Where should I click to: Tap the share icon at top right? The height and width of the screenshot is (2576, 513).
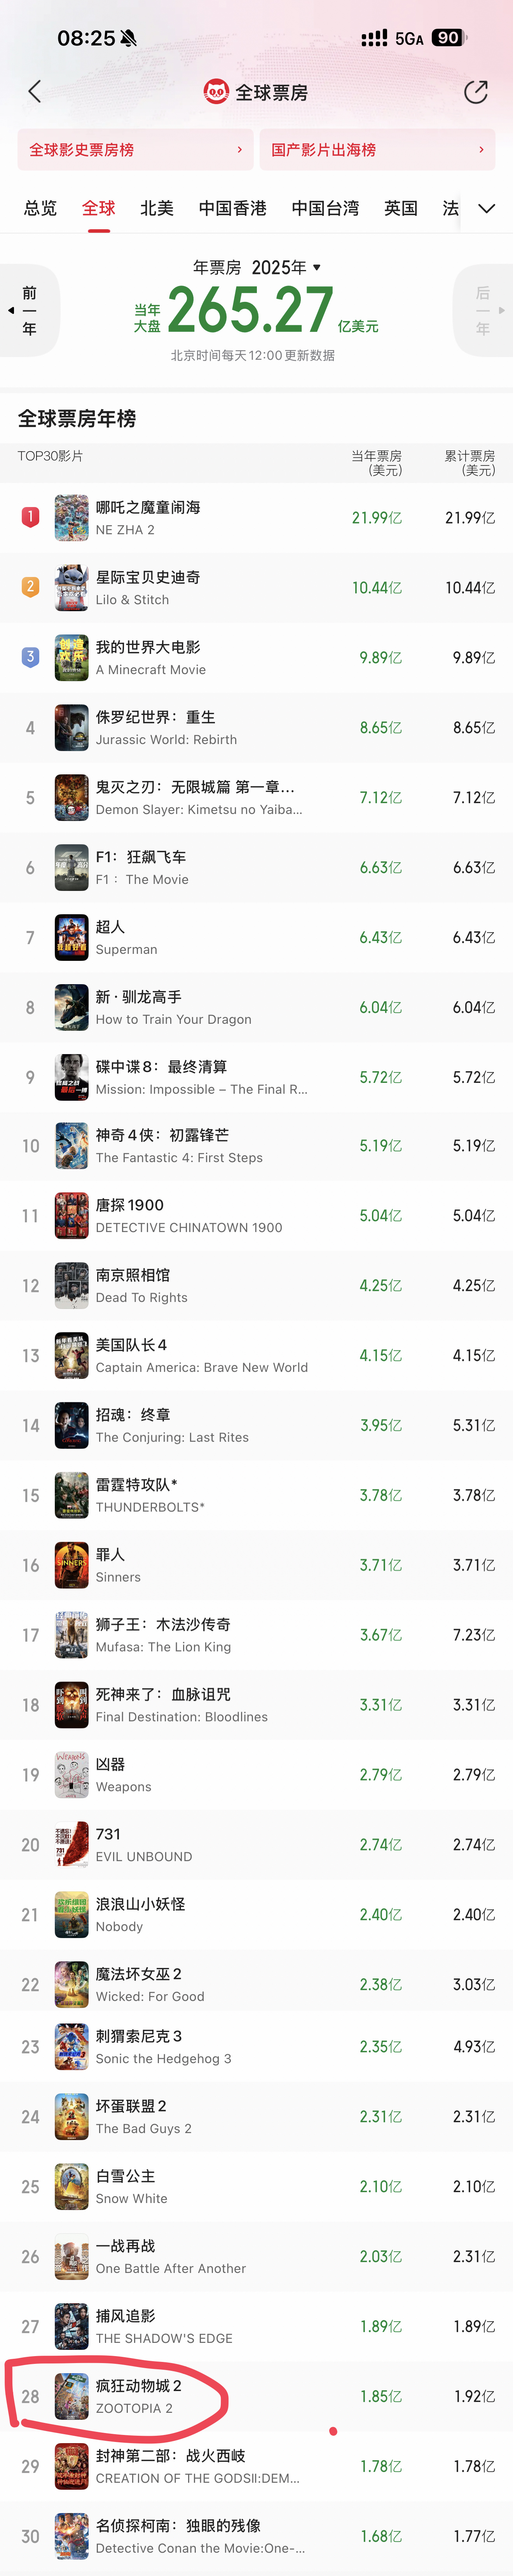(476, 92)
